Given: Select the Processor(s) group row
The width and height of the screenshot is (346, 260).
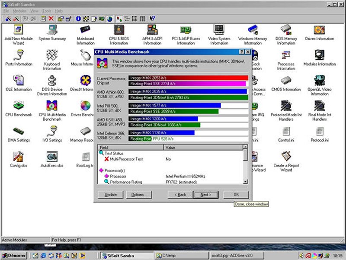Looking at the screenshot, I should pos(170,170).
